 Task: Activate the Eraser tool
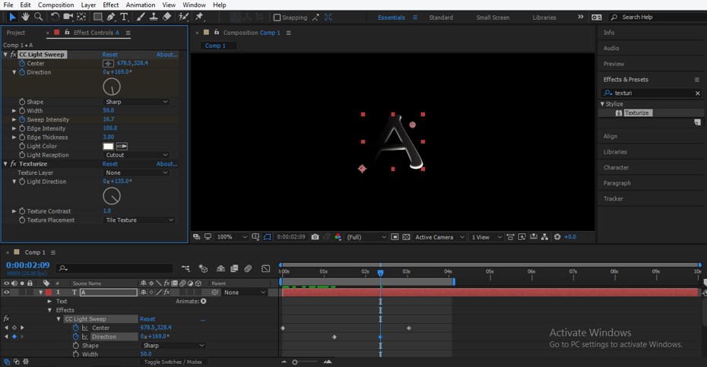point(166,17)
